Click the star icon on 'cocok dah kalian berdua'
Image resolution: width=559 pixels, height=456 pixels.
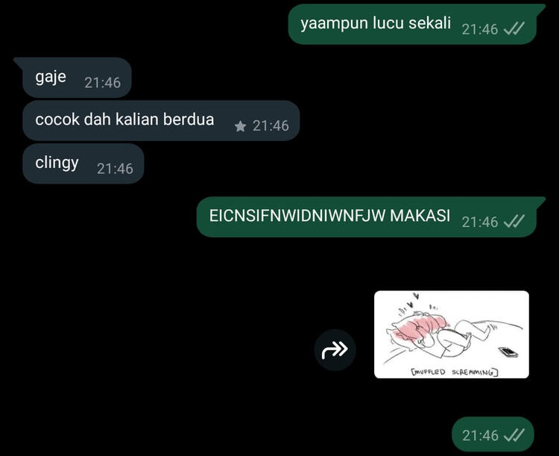click(240, 126)
